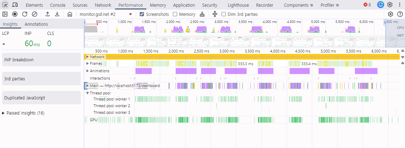
Task: Open the monitor.gsil.net #2 recording dropdown
Action: tap(106, 14)
